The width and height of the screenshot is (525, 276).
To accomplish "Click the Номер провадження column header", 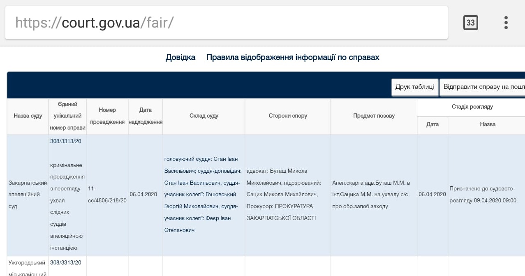I will pos(107,116).
